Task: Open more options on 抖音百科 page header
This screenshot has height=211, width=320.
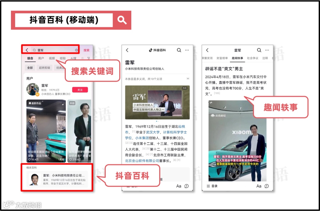Action: (187, 50)
